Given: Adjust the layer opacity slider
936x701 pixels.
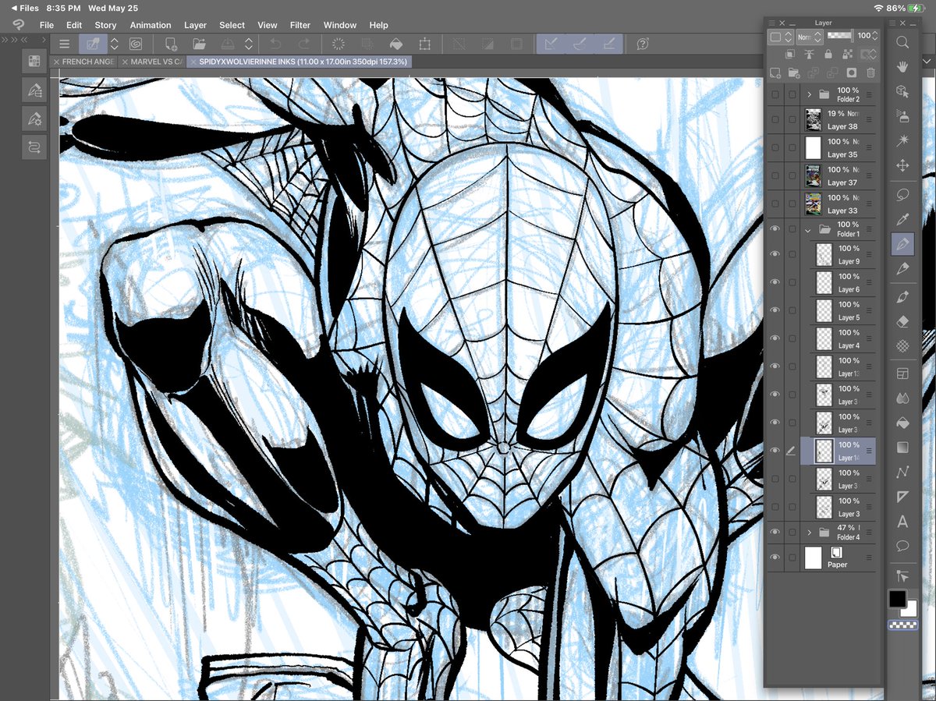Looking at the screenshot, I should [x=840, y=36].
